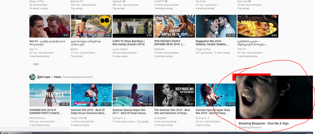Play Deep House Mix 43:31 thumbnail
Image resolution: width=315 pixels, height=134 pixels.
pos(174,95)
